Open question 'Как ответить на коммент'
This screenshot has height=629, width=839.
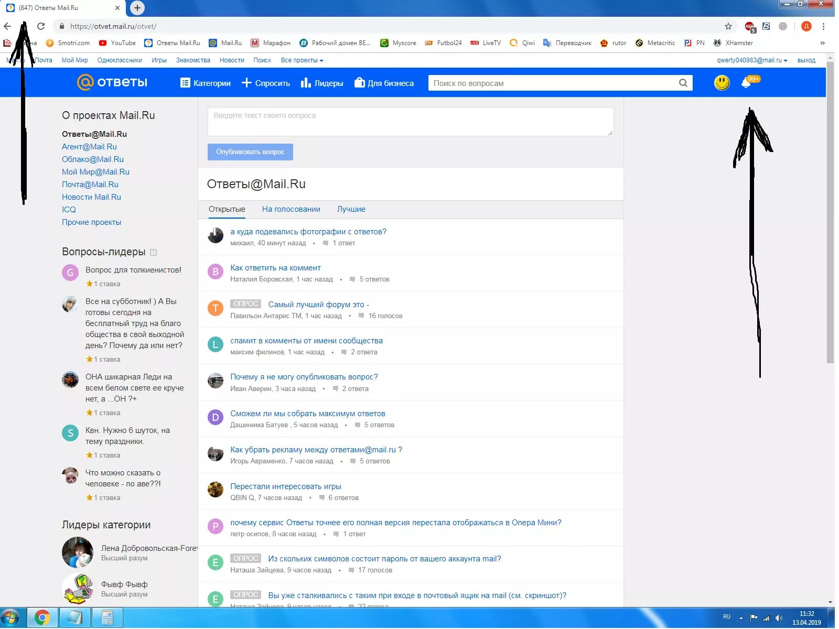(x=275, y=268)
